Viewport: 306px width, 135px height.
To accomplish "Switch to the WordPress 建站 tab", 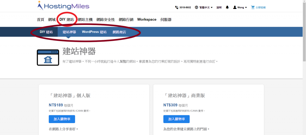I will (94, 32).
